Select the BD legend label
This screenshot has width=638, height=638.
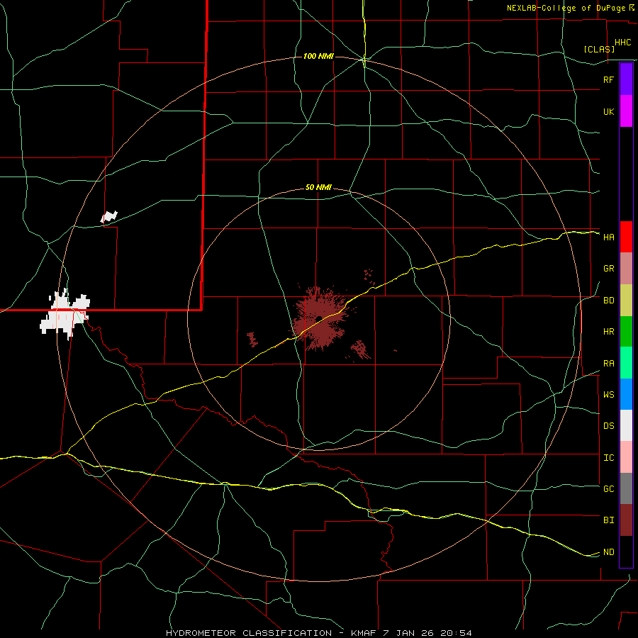(608, 301)
